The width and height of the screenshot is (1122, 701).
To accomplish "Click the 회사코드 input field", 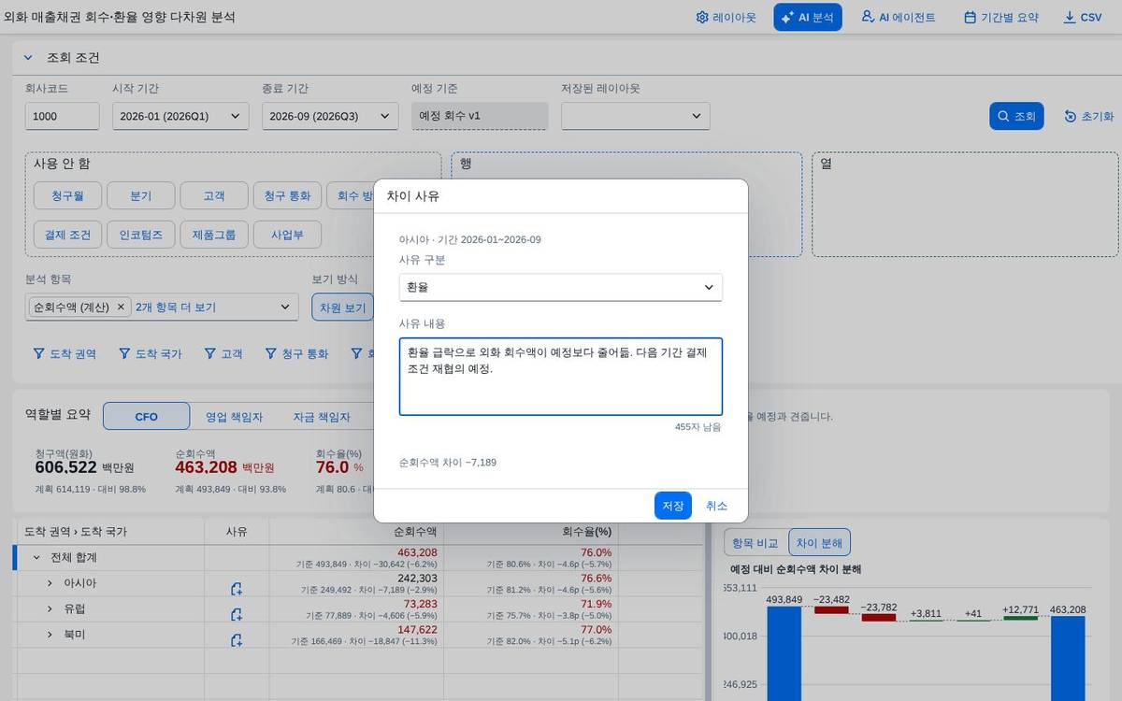I will [62, 116].
